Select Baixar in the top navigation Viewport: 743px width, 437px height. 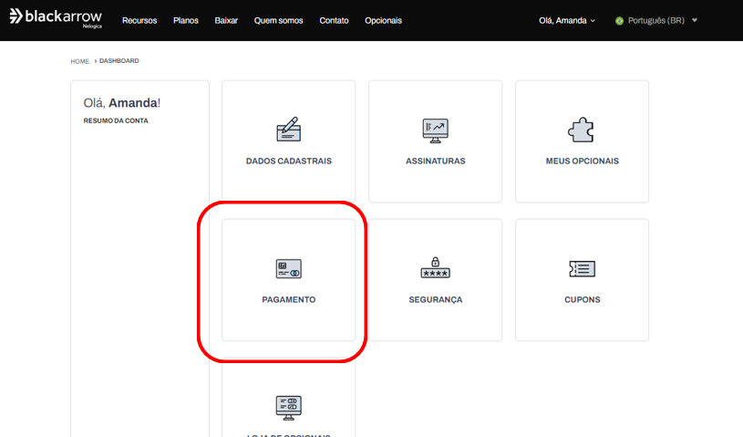(226, 20)
